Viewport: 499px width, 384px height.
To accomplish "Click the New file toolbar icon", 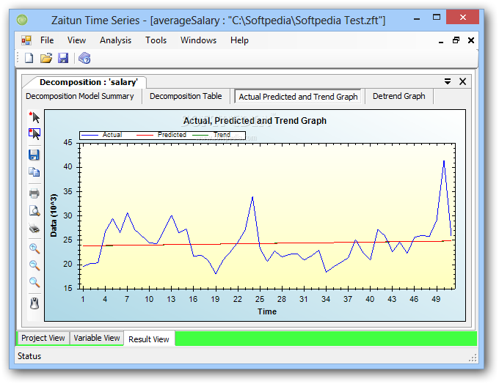I will [29, 58].
